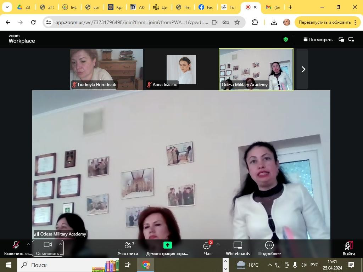Leave meeting with Выйти button
This screenshot has height=272, width=363.
click(x=349, y=248)
